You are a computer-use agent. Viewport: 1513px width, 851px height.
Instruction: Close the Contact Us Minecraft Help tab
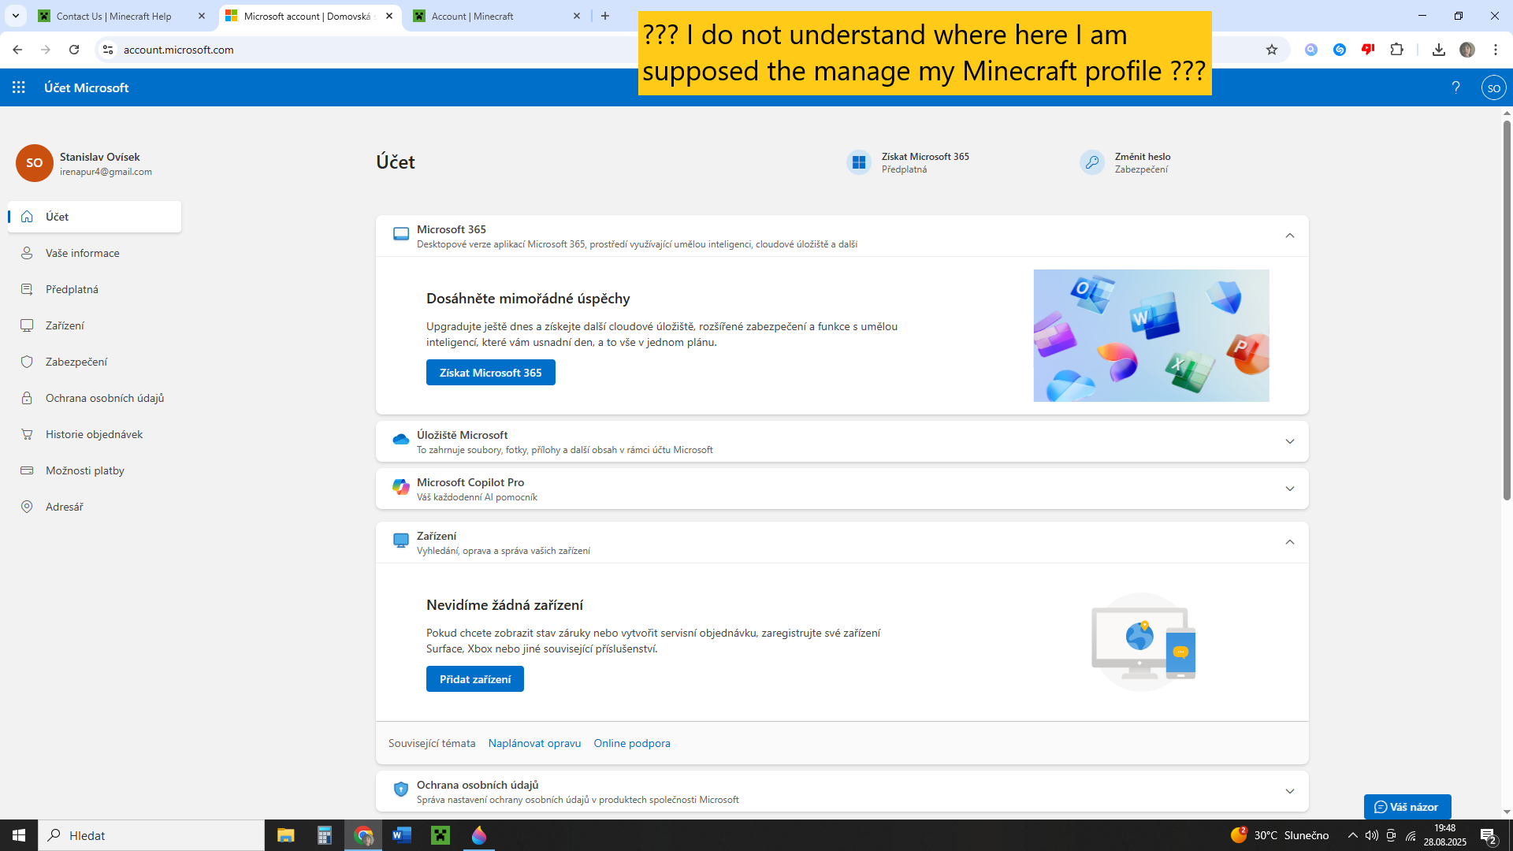(202, 16)
